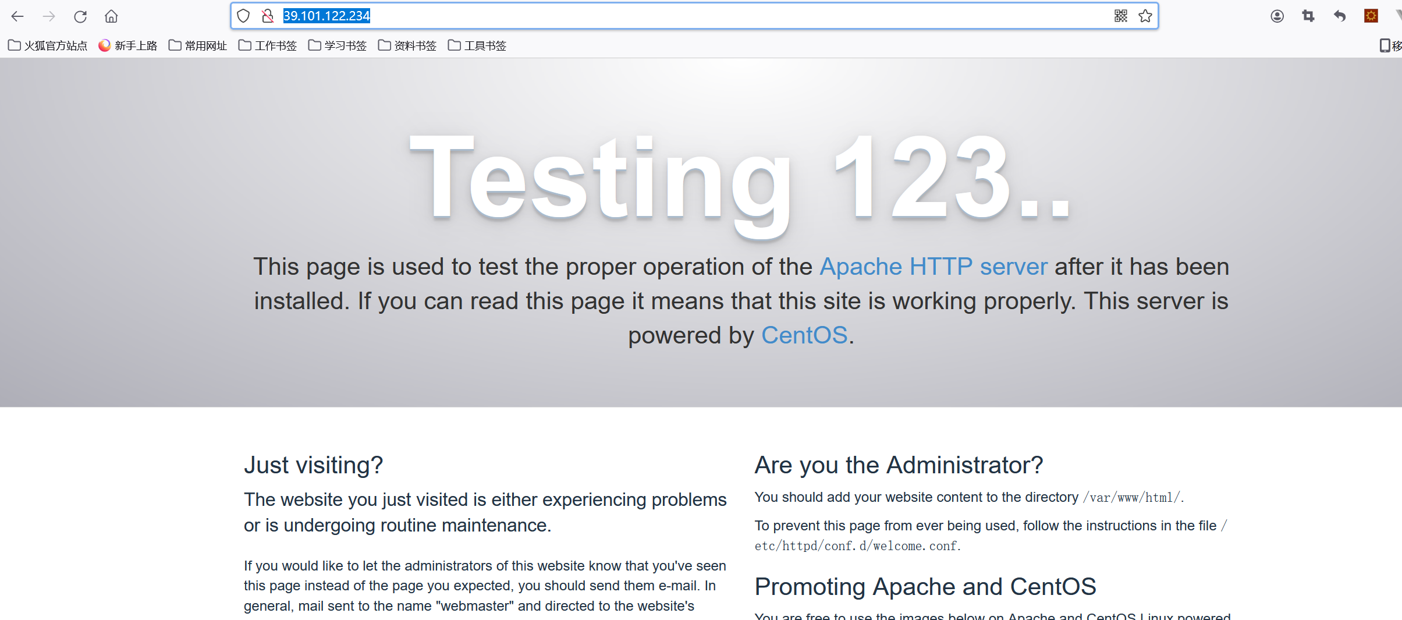Screen dimensions: 1402x620
Task: Go back to the previous page
Action: [17, 16]
